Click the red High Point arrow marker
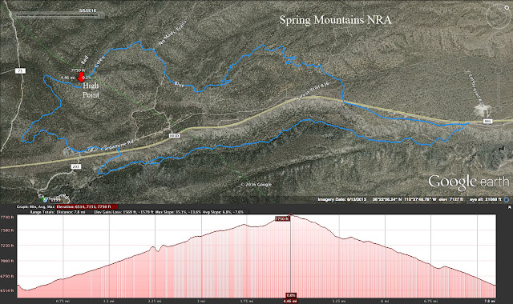The width and height of the screenshot is (513, 304). pos(81,78)
